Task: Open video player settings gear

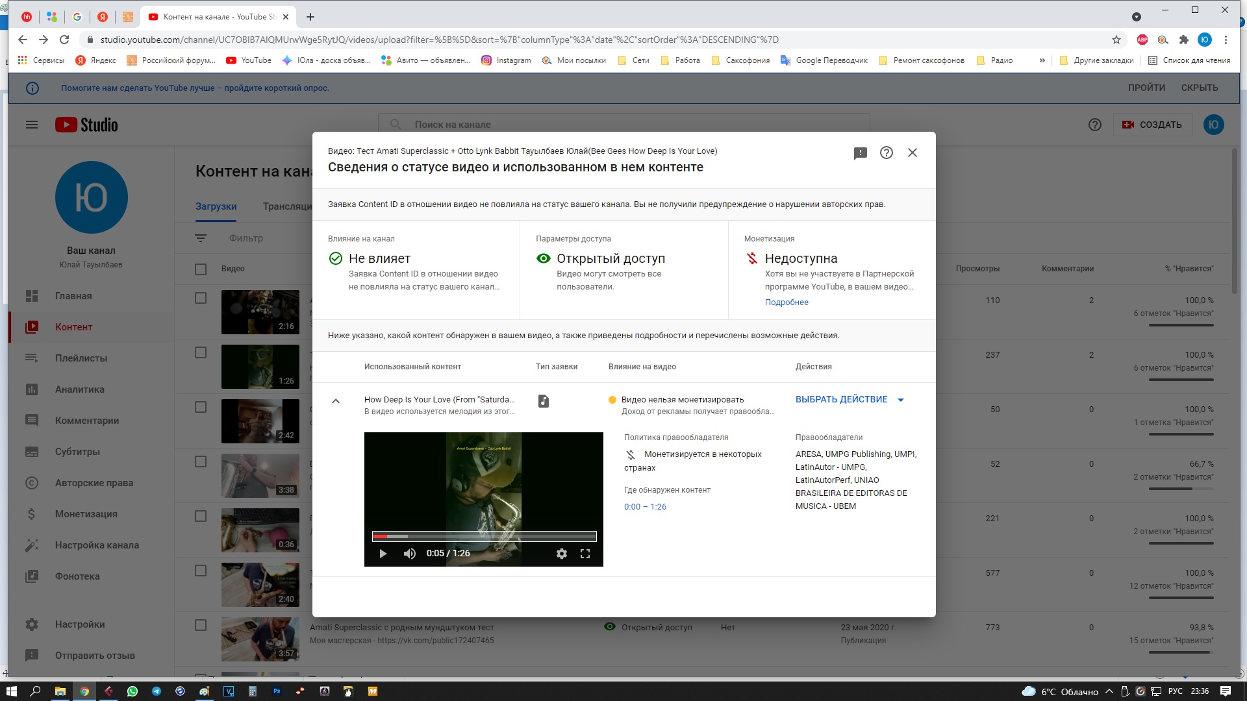Action: tap(561, 554)
